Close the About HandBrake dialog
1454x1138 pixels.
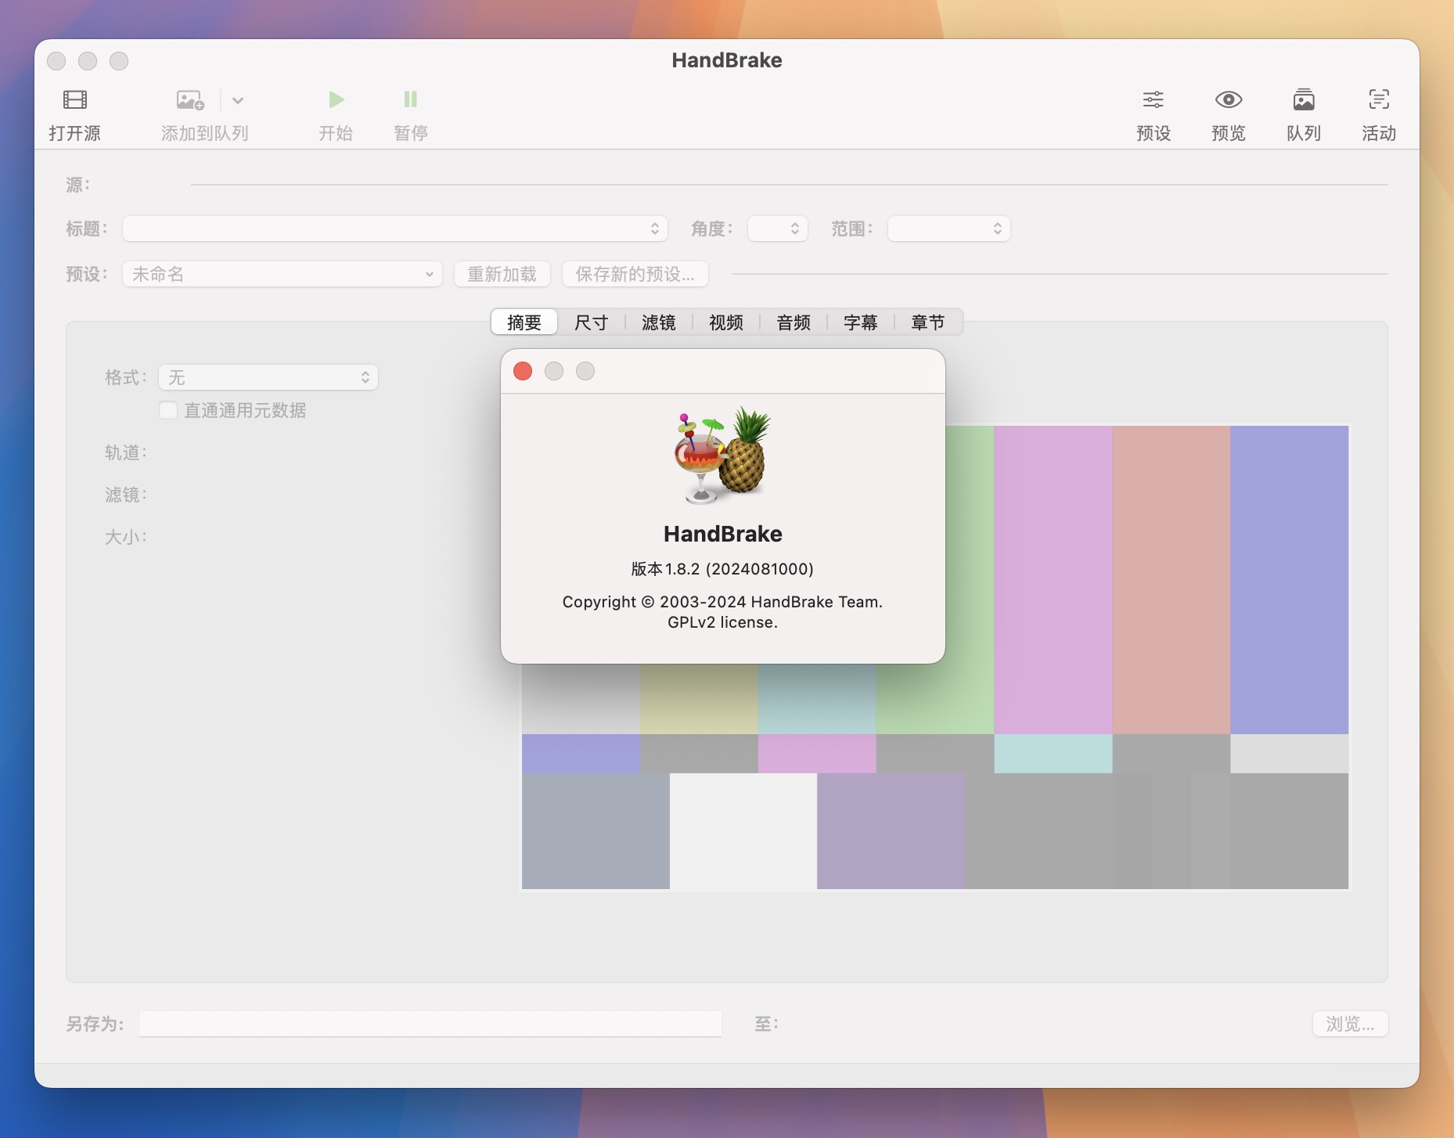click(523, 371)
